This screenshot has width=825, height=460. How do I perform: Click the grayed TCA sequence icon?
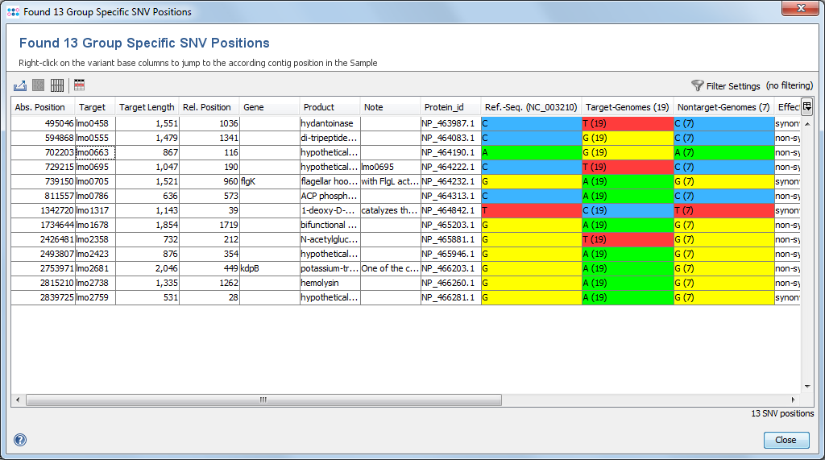(x=39, y=85)
